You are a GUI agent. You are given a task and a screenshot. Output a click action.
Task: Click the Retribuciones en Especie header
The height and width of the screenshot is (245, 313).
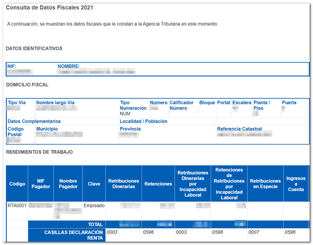[265, 184]
